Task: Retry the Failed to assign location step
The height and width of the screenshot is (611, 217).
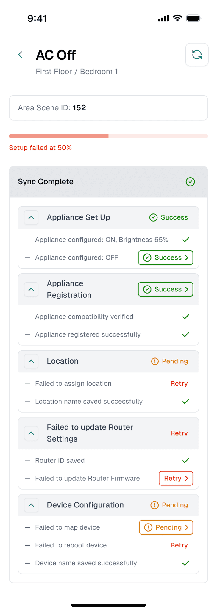Action: pyautogui.click(x=179, y=384)
